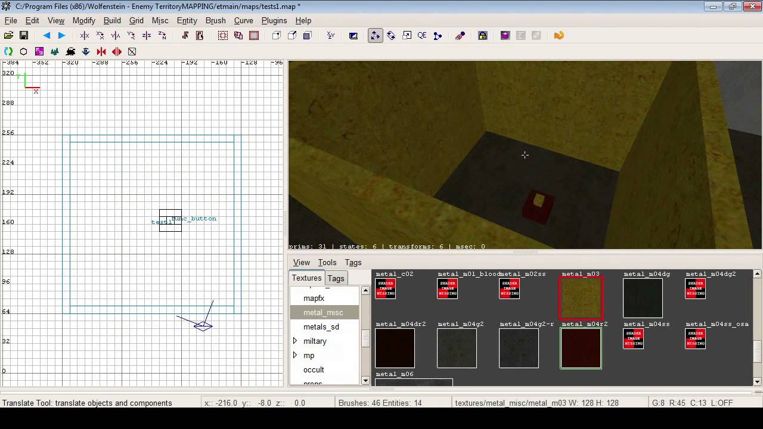Click the XYZ change-views toolbar icon

(x=330, y=36)
